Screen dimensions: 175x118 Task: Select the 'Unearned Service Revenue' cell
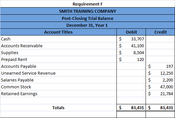[x=58, y=73]
